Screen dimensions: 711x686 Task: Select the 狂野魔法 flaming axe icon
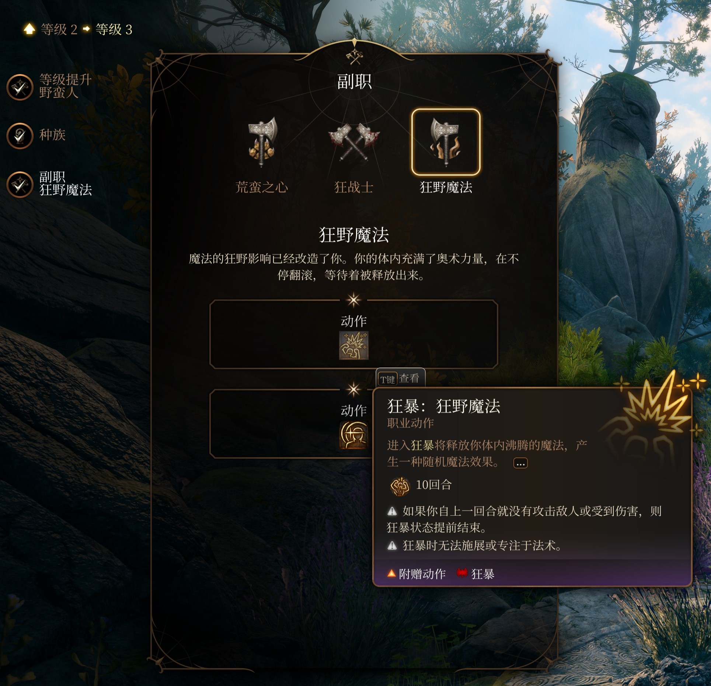pyautogui.click(x=446, y=142)
